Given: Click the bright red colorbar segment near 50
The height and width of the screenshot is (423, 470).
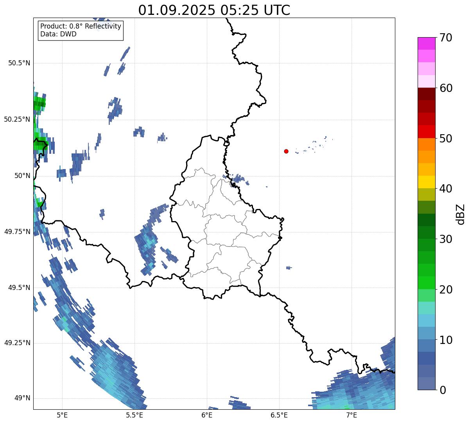Looking at the screenshot, I should click(426, 131).
